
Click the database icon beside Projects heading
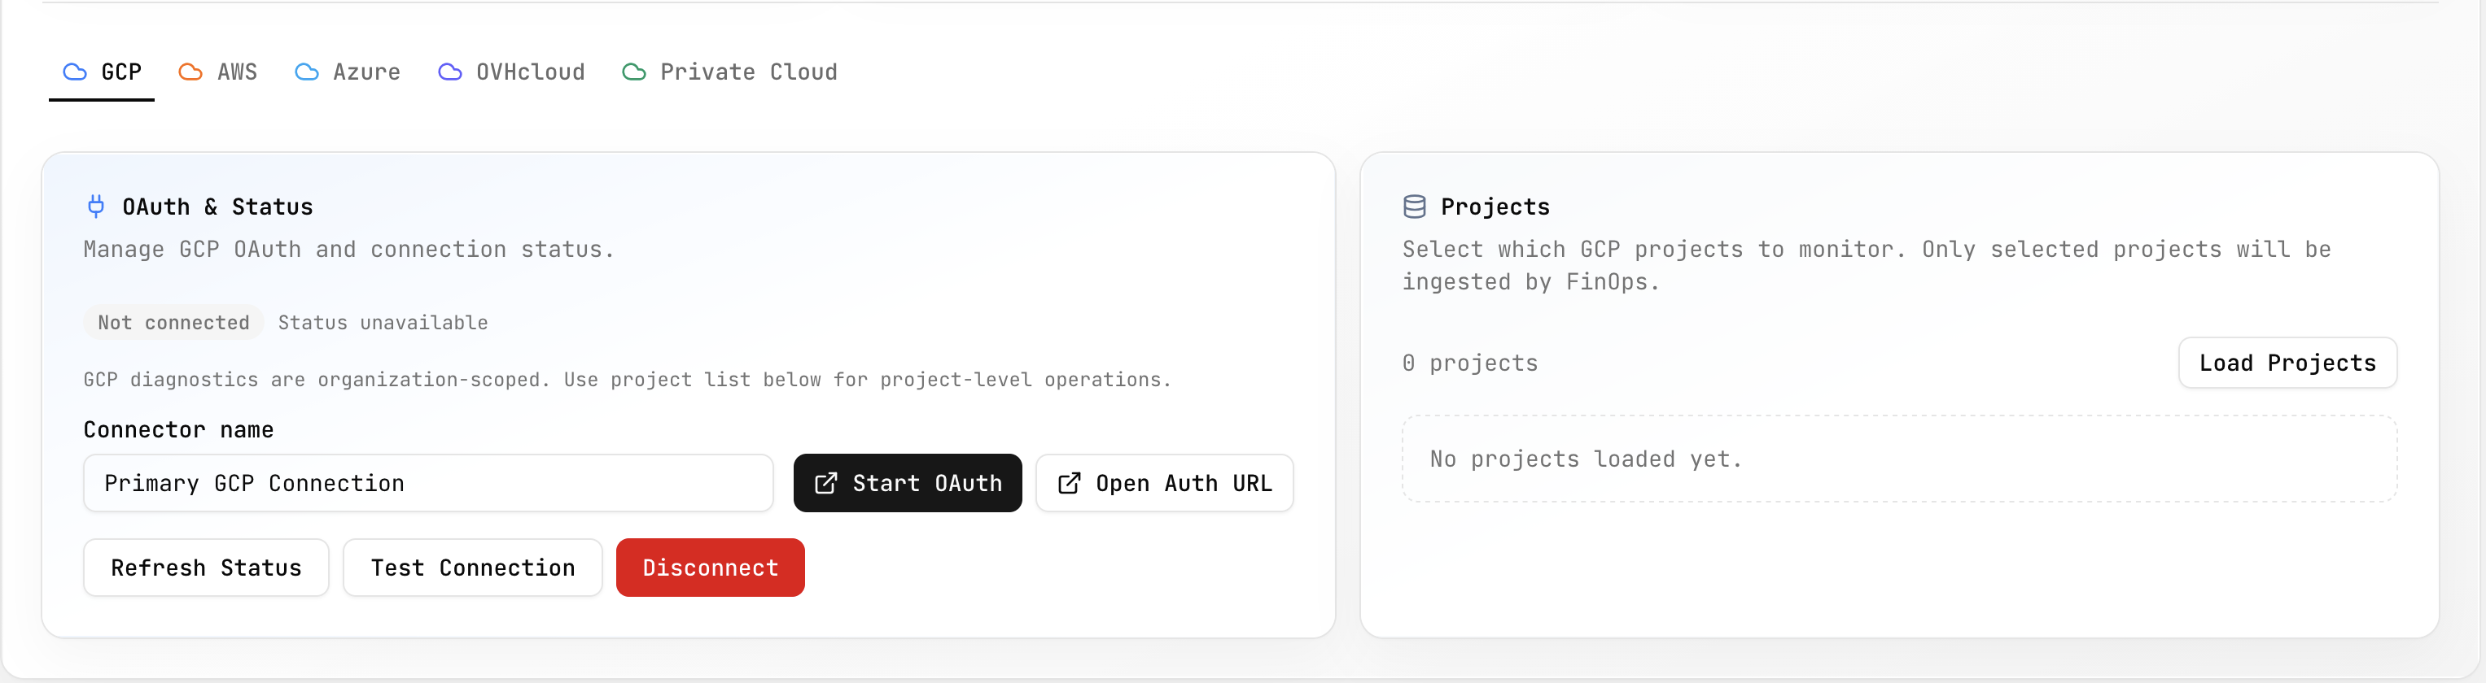(1414, 205)
